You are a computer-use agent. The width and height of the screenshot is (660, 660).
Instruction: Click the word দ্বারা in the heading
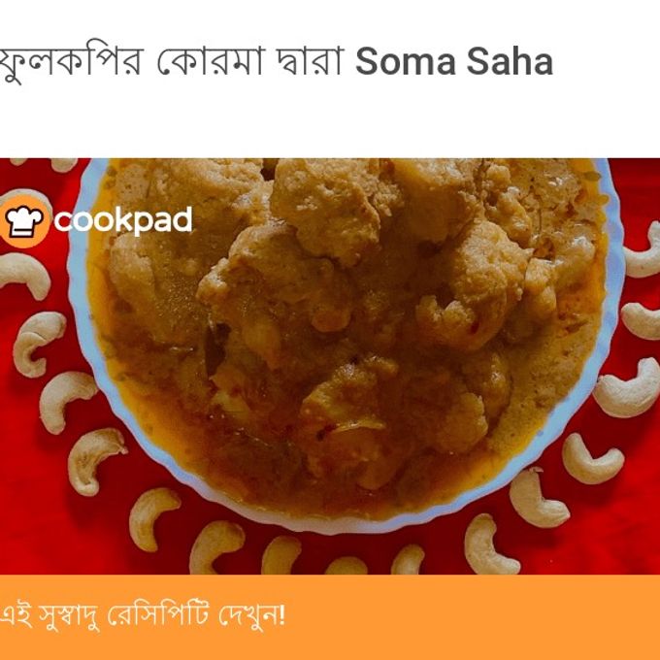click(x=310, y=61)
